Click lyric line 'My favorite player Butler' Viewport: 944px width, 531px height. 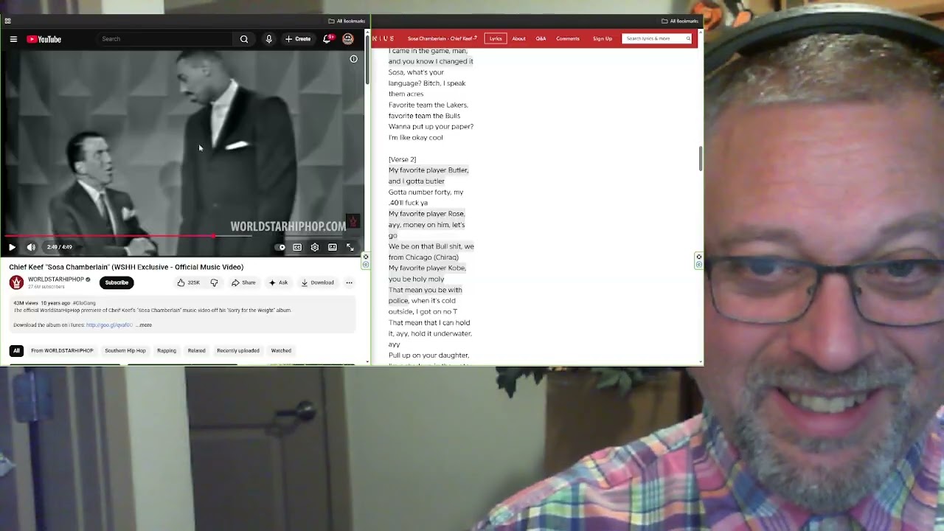[x=428, y=170]
